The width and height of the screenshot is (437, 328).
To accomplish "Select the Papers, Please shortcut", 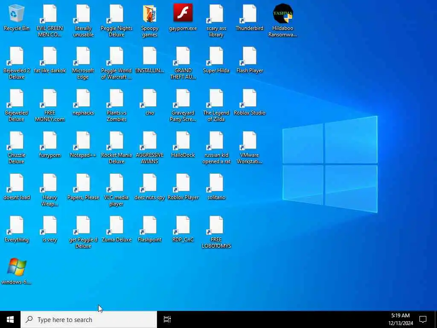I will coord(83,187).
